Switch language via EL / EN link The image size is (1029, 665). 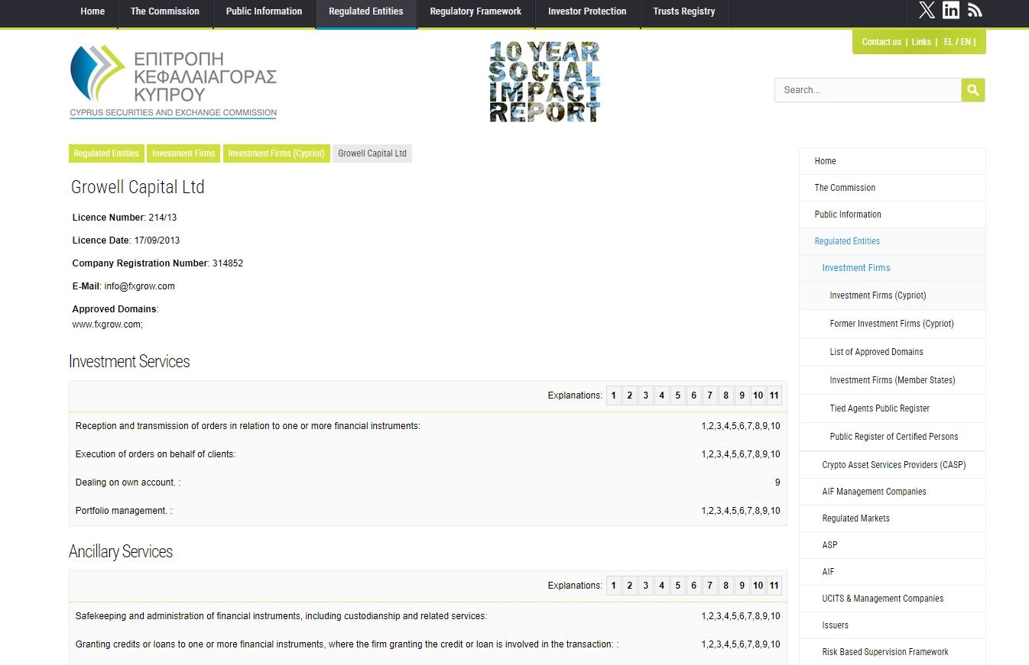(x=957, y=42)
